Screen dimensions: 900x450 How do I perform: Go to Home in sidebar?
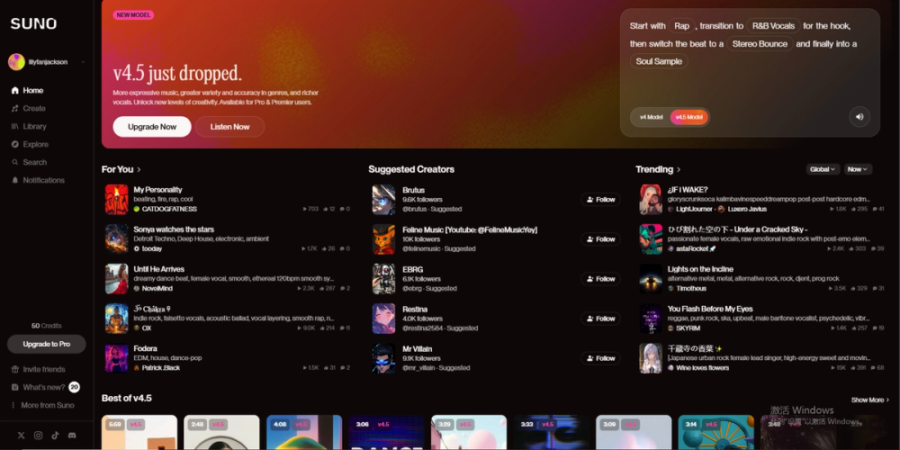point(27,90)
